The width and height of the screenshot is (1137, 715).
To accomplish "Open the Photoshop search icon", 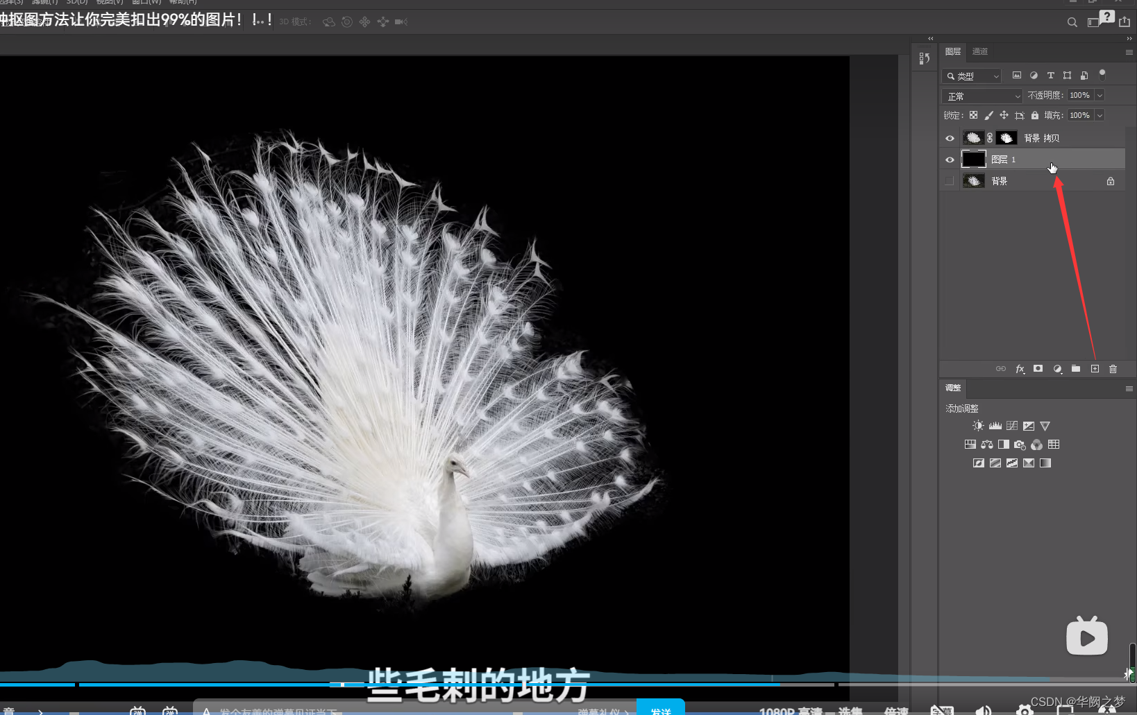I will (1072, 22).
